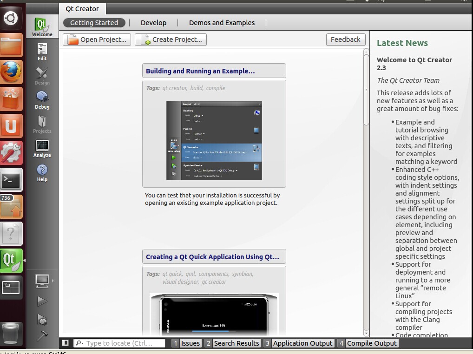Launch Firefox from the dock
Screen dimensions: 473x354
[12, 72]
